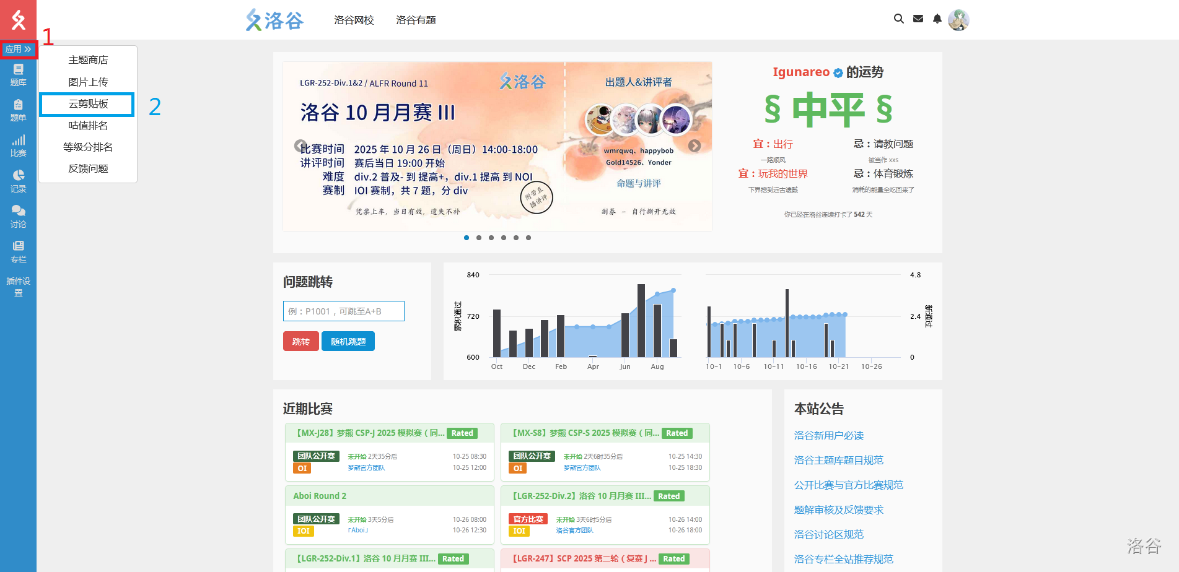Go to previous banner with left arrow
The image size is (1179, 572).
(300, 146)
